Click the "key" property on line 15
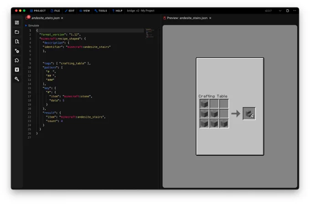Image resolution: width=310 pixels, height=204 pixels. pos(47,88)
